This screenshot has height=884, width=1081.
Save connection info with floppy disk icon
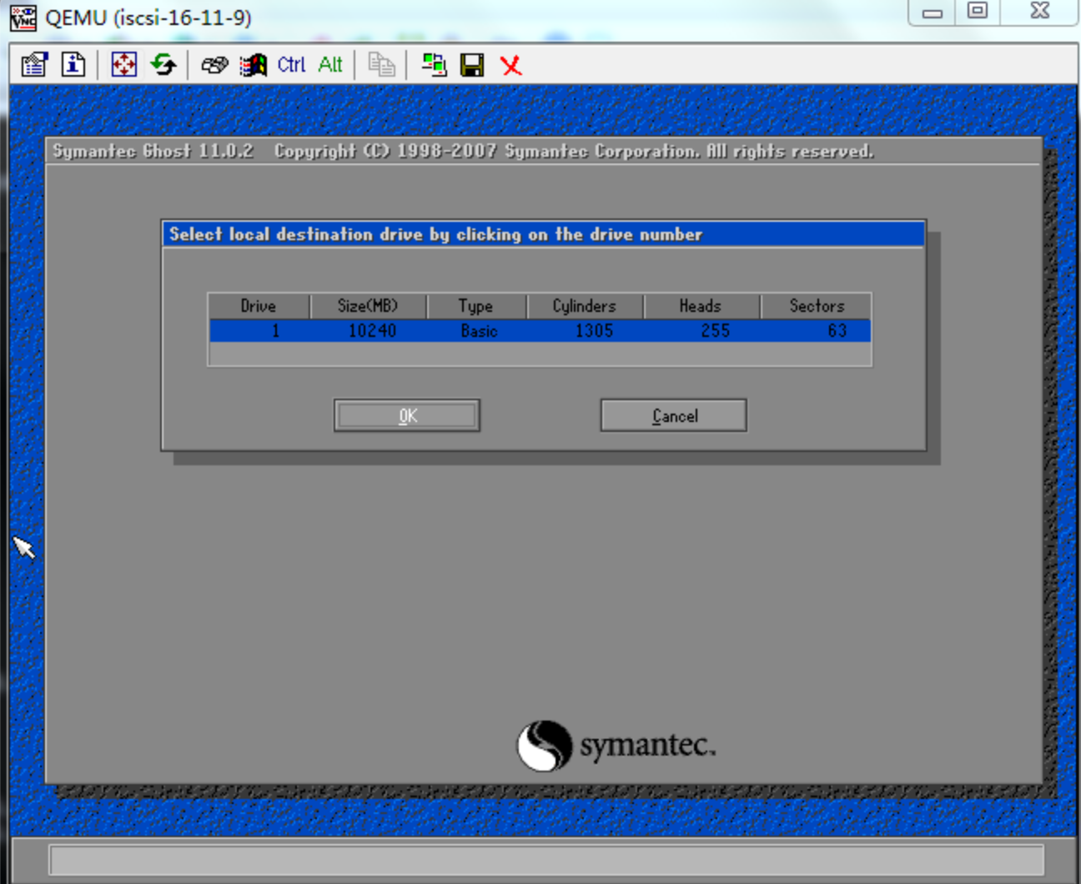click(472, 64)
